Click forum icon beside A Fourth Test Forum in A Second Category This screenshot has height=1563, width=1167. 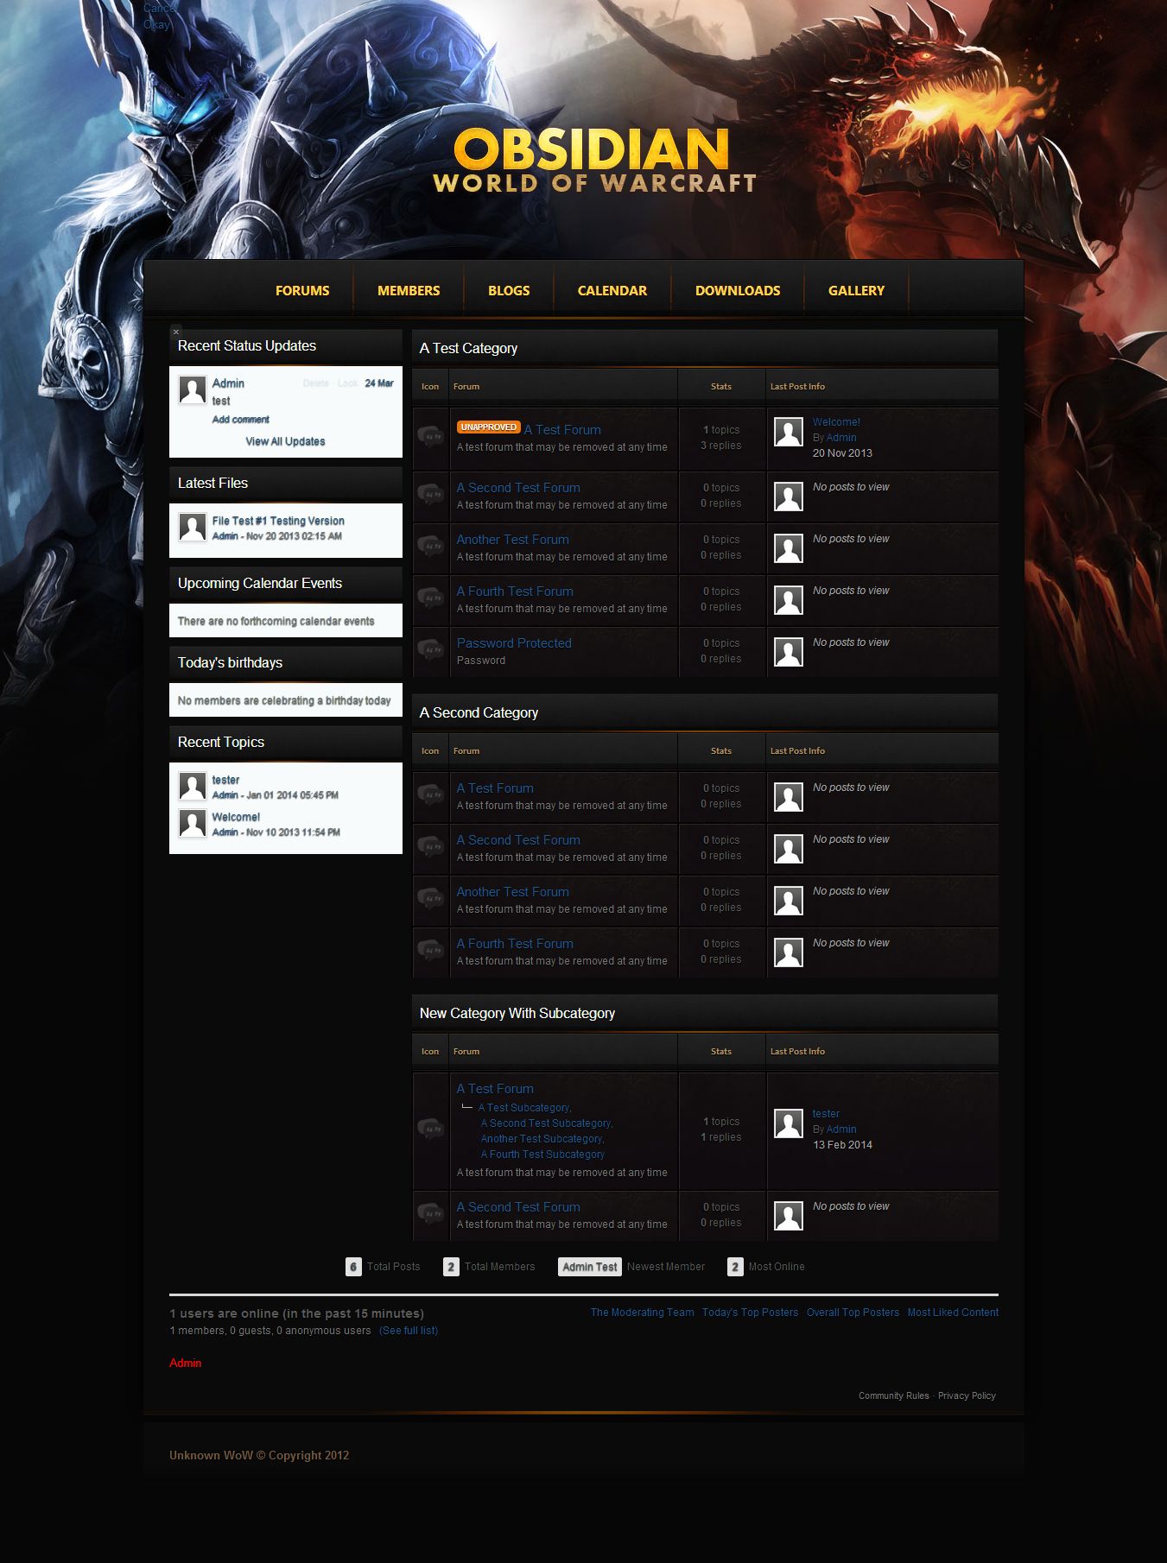430,951
